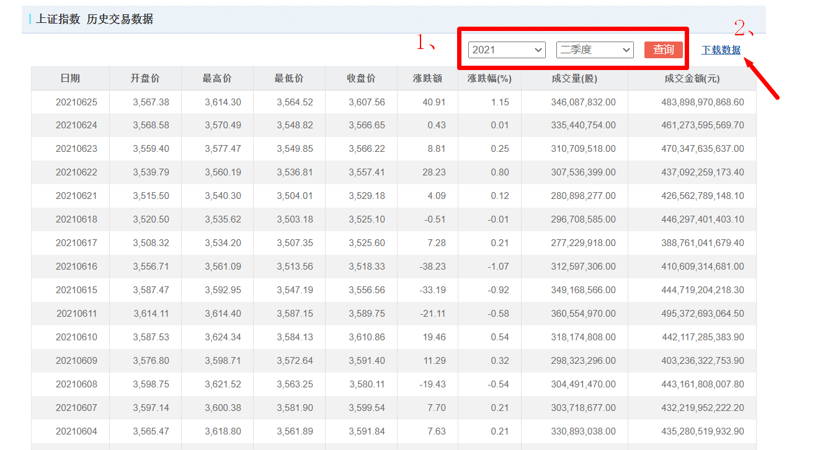Click the 最低价 column header
The width and height of the screenshot is (828, 450).
tap(289, 79)
